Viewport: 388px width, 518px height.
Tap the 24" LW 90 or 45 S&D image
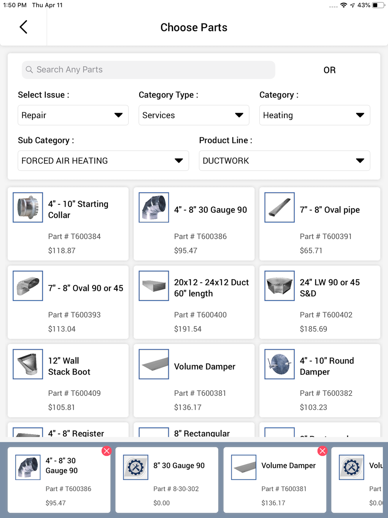click(x=279, y=286)
